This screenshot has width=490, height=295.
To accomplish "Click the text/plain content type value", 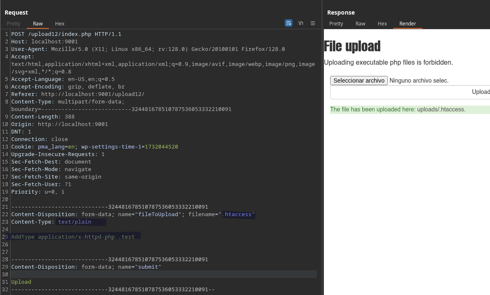I will pyautogui.click(x=75, y=222).
